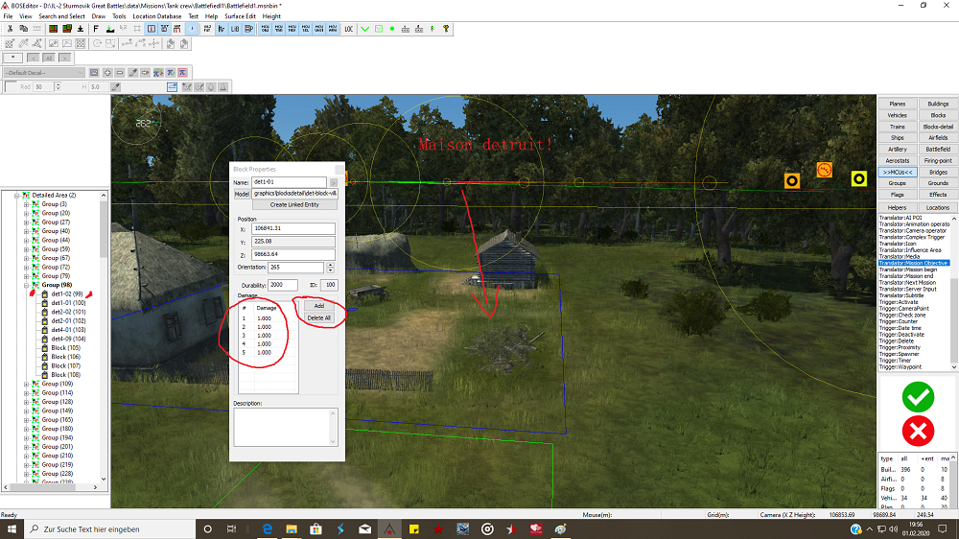Open the Draw menu

[x=99, y=16]
